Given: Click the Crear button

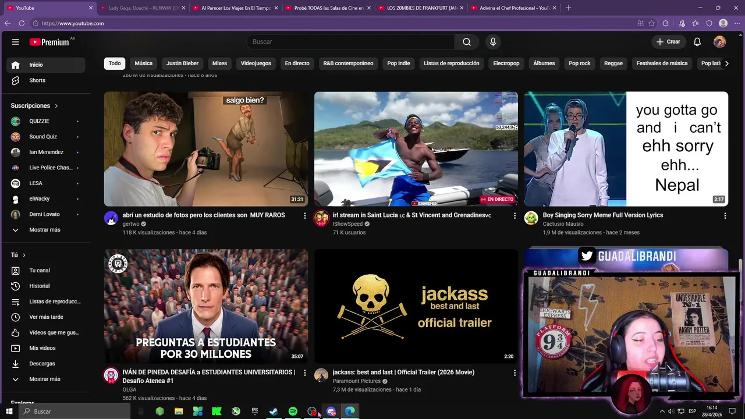Looking at the screenshot, I should pyautogui.click(x=668, y=42).
